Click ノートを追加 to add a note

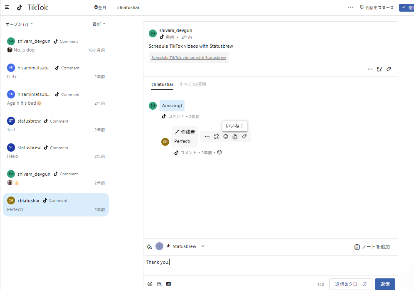372,247
